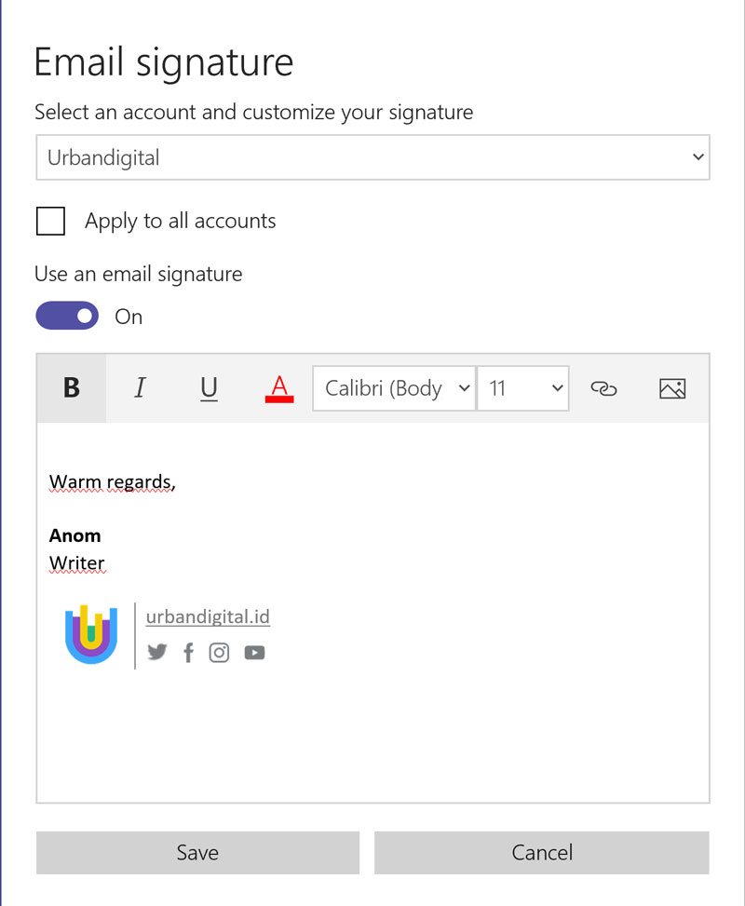Insert a picture using the image icon
Image resolution: width=745 pixels, height=906 pixels.
[x=671, y=388]
